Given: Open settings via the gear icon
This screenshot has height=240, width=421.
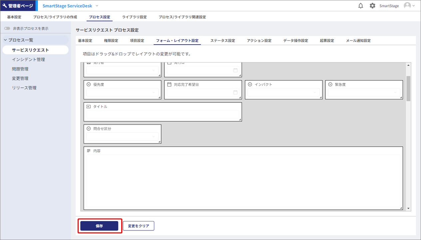Looking at the screenshot, I should tap(372, 6).
